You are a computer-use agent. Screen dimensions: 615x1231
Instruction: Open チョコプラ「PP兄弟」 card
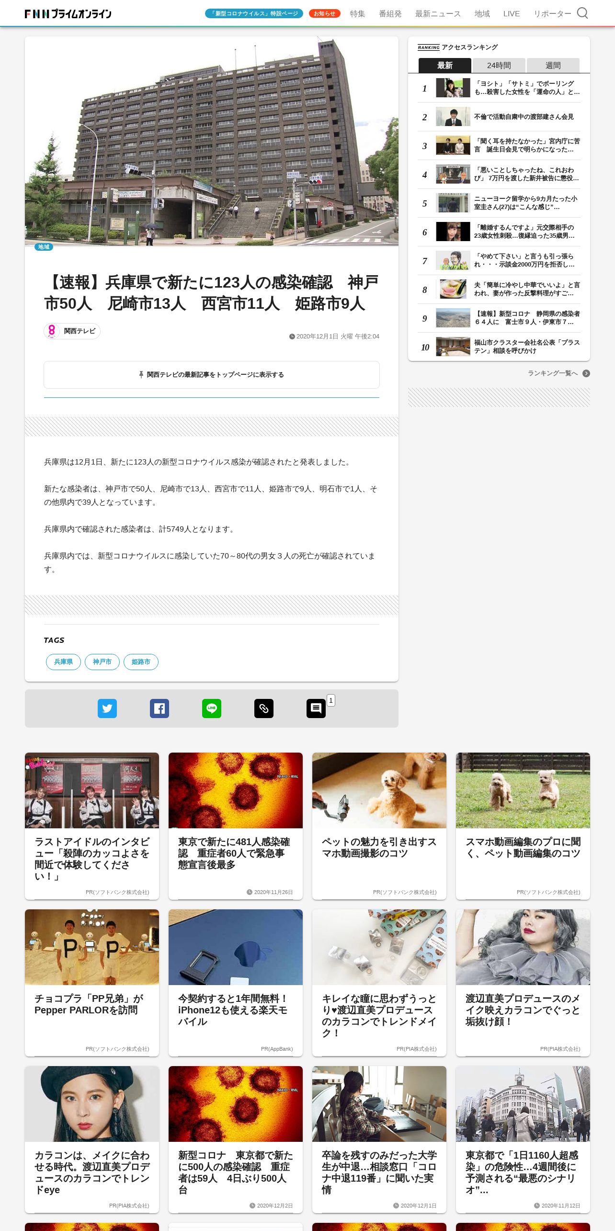click(92, 983)
